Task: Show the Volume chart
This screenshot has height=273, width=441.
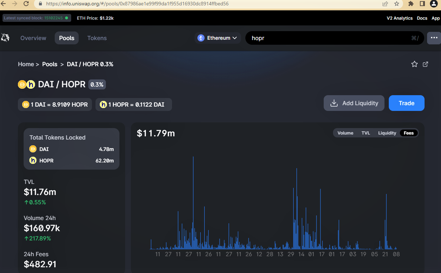Action: click(346, 133)
